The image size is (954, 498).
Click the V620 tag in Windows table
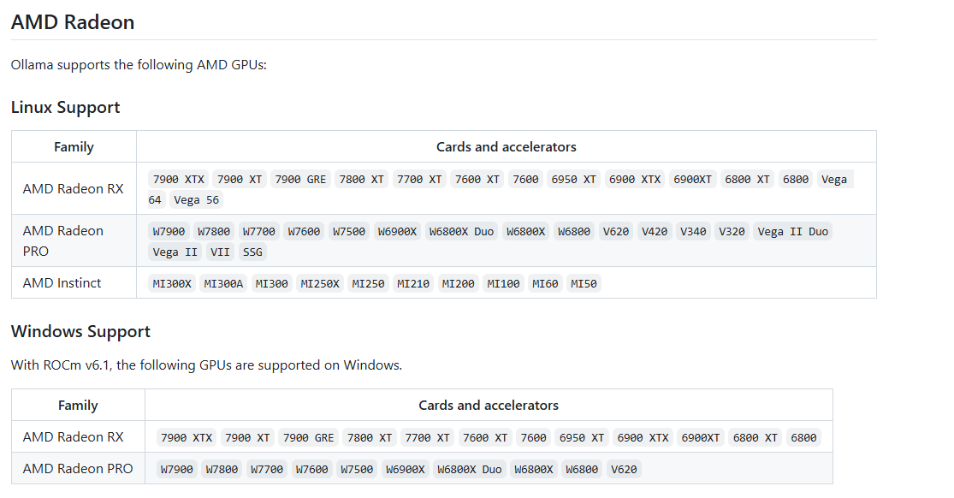click(624, 470)
